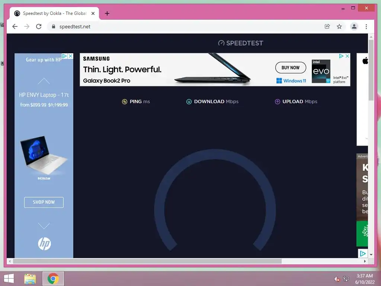
Task: Close the Samsung banner ad
Action: (x=348, y=56)
